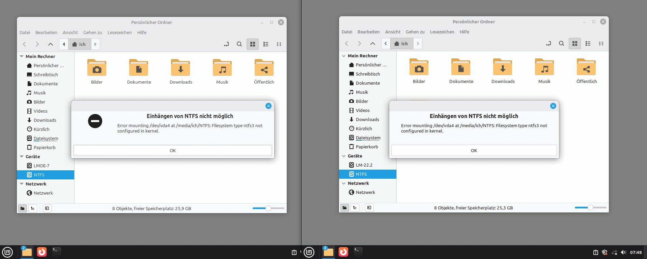
Task: Collapse Geräte section in right window
Action: (x=344, y=156)
